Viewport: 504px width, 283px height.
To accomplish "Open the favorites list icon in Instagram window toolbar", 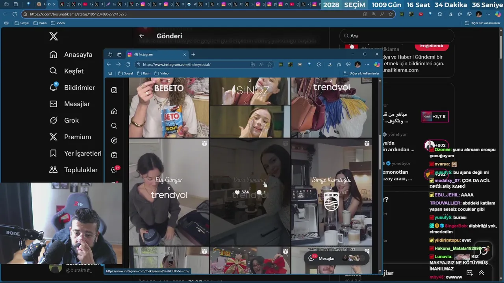I will (x=339, y=64).
